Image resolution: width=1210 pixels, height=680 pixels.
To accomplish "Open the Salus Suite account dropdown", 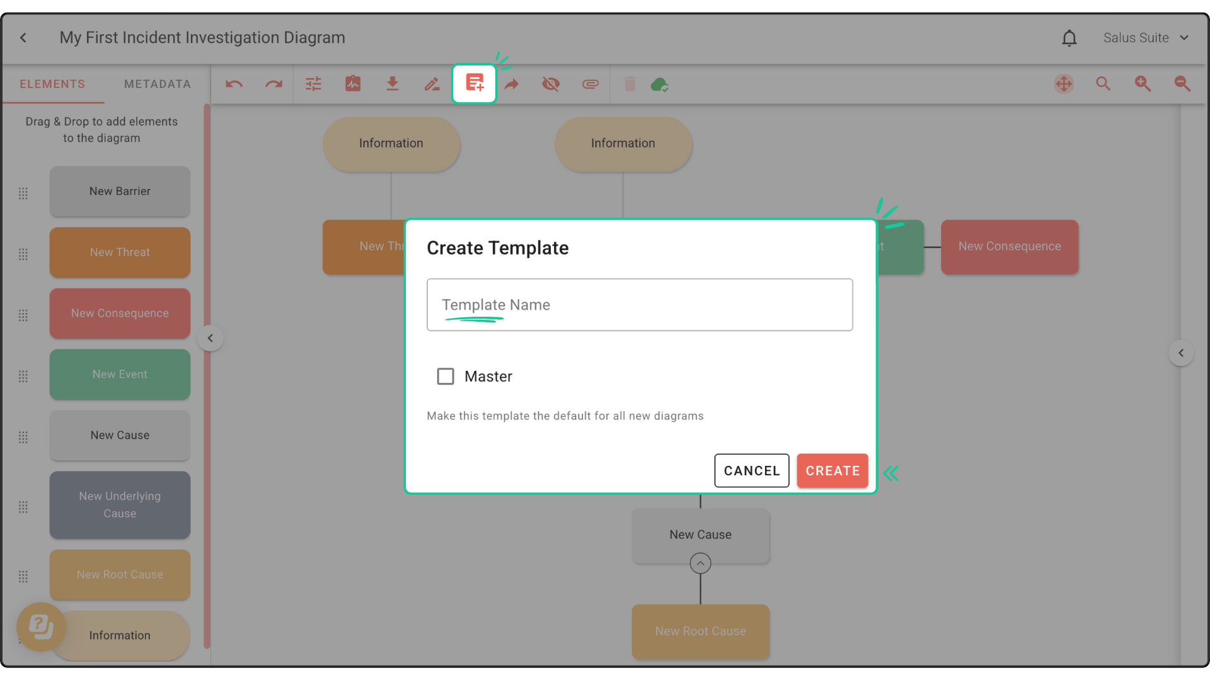I will click(x=1146, y=38).
